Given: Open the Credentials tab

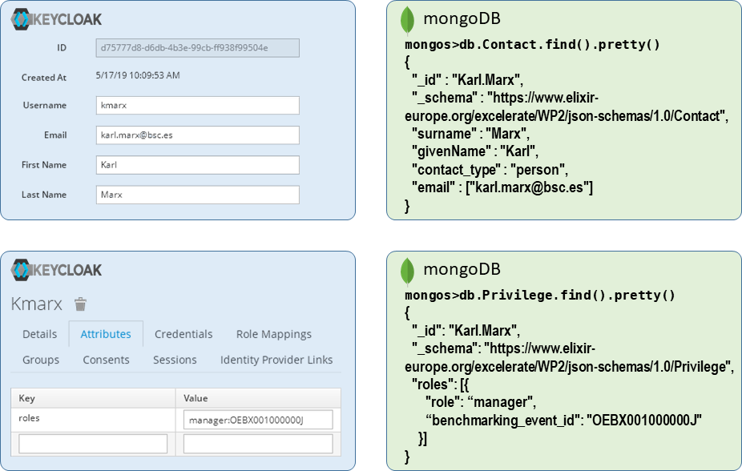Looking at the screenshot, I should [183, 334].
